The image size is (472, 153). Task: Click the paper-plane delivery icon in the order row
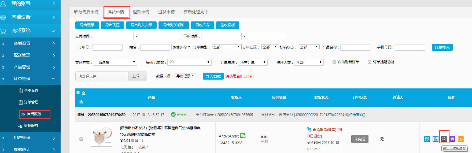pos(436,139)
